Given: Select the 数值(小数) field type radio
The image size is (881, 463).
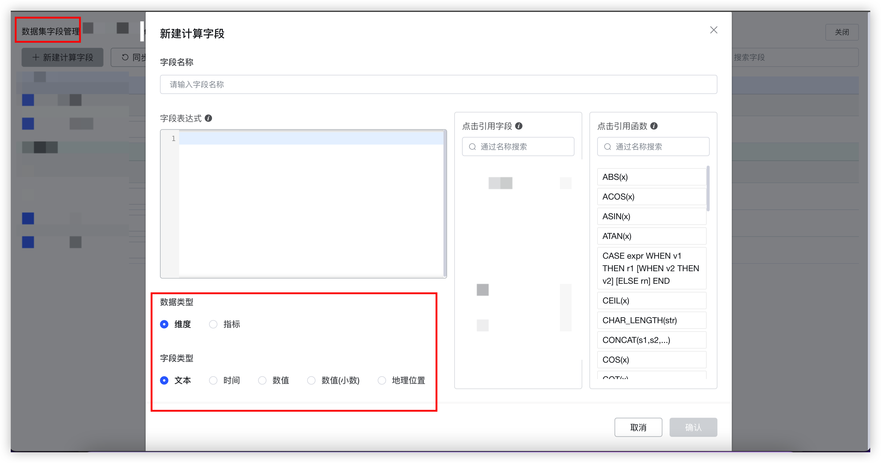Looking at the screenshot, I should pyautogui.click(x=311, y=380).
